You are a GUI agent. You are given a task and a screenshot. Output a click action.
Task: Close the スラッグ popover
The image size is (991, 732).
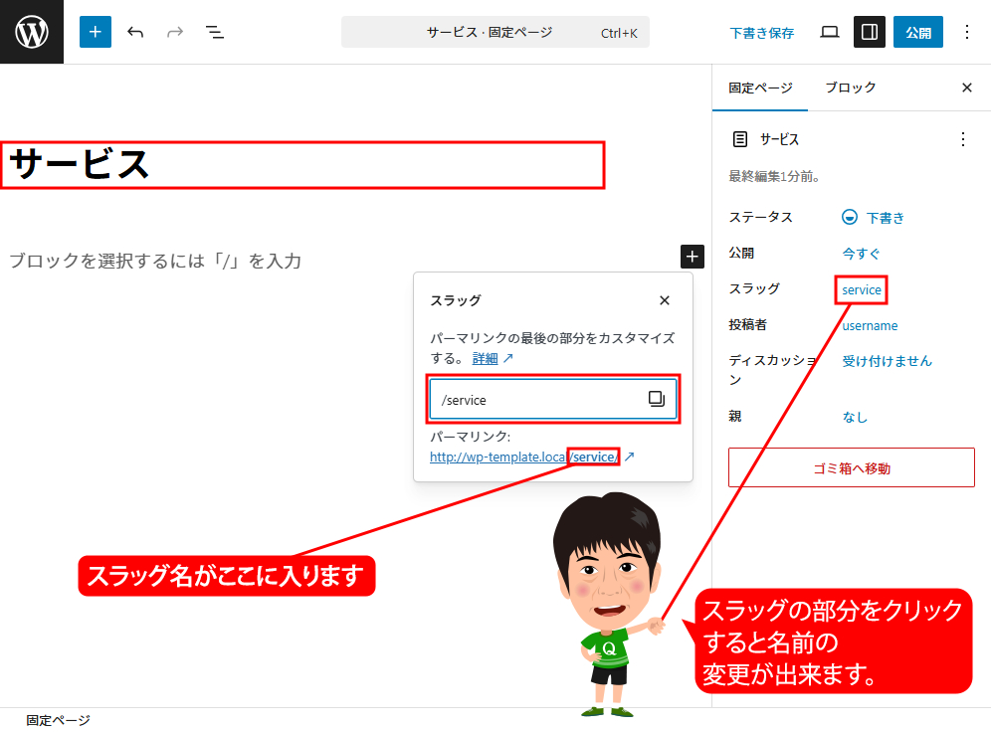(x=665, y=300)
